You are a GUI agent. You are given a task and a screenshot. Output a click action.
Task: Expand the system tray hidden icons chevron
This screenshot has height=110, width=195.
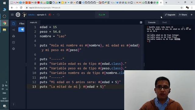click(x=6, y=82)
